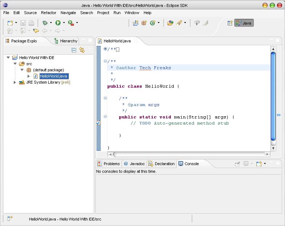Open the Refactor menu
Screen dimensions: 285x226
tap(49, 13)
